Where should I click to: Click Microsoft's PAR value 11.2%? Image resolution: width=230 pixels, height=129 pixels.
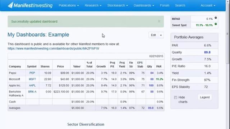coord(160,79)
